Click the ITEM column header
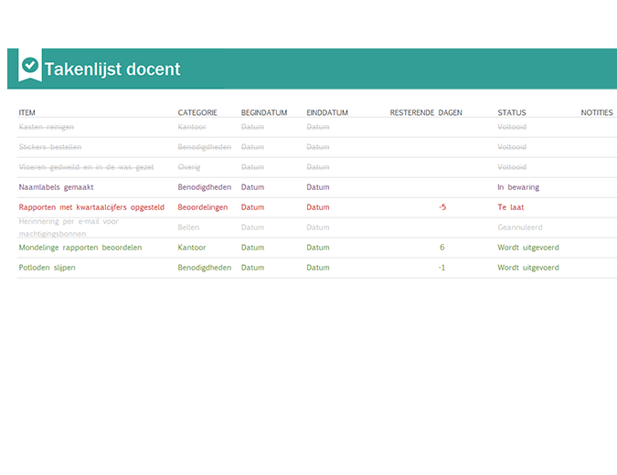Viewport: 617px width, 475px height. click(27, 112)
